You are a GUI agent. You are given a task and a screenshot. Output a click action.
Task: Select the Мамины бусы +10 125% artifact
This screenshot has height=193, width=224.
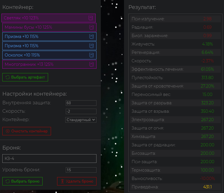[x=50, y=27]
